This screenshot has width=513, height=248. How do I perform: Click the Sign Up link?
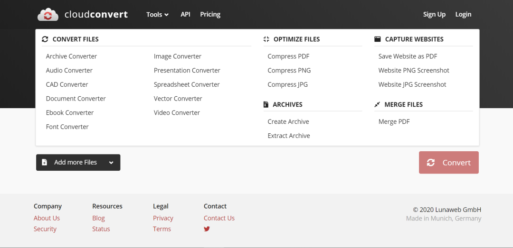coord(434,14)
